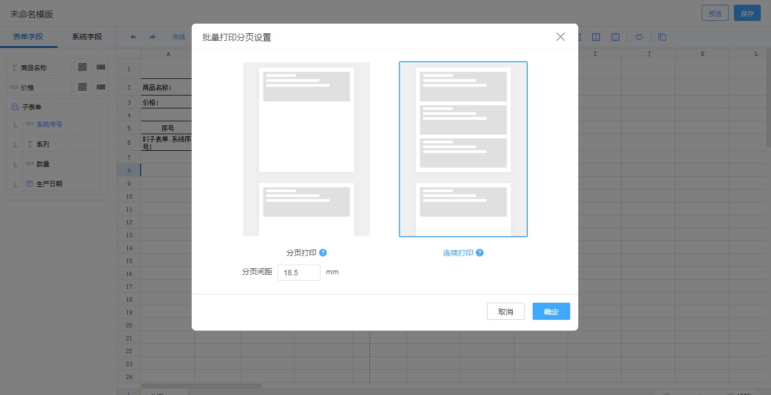Click the 保存 button at top right
771x395 pixels.
(x=747, y=14)
